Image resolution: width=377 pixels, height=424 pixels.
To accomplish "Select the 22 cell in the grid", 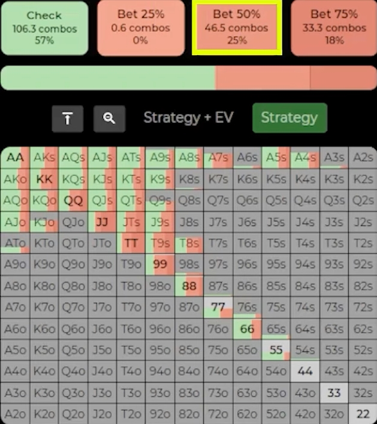I will coord(362,414).
